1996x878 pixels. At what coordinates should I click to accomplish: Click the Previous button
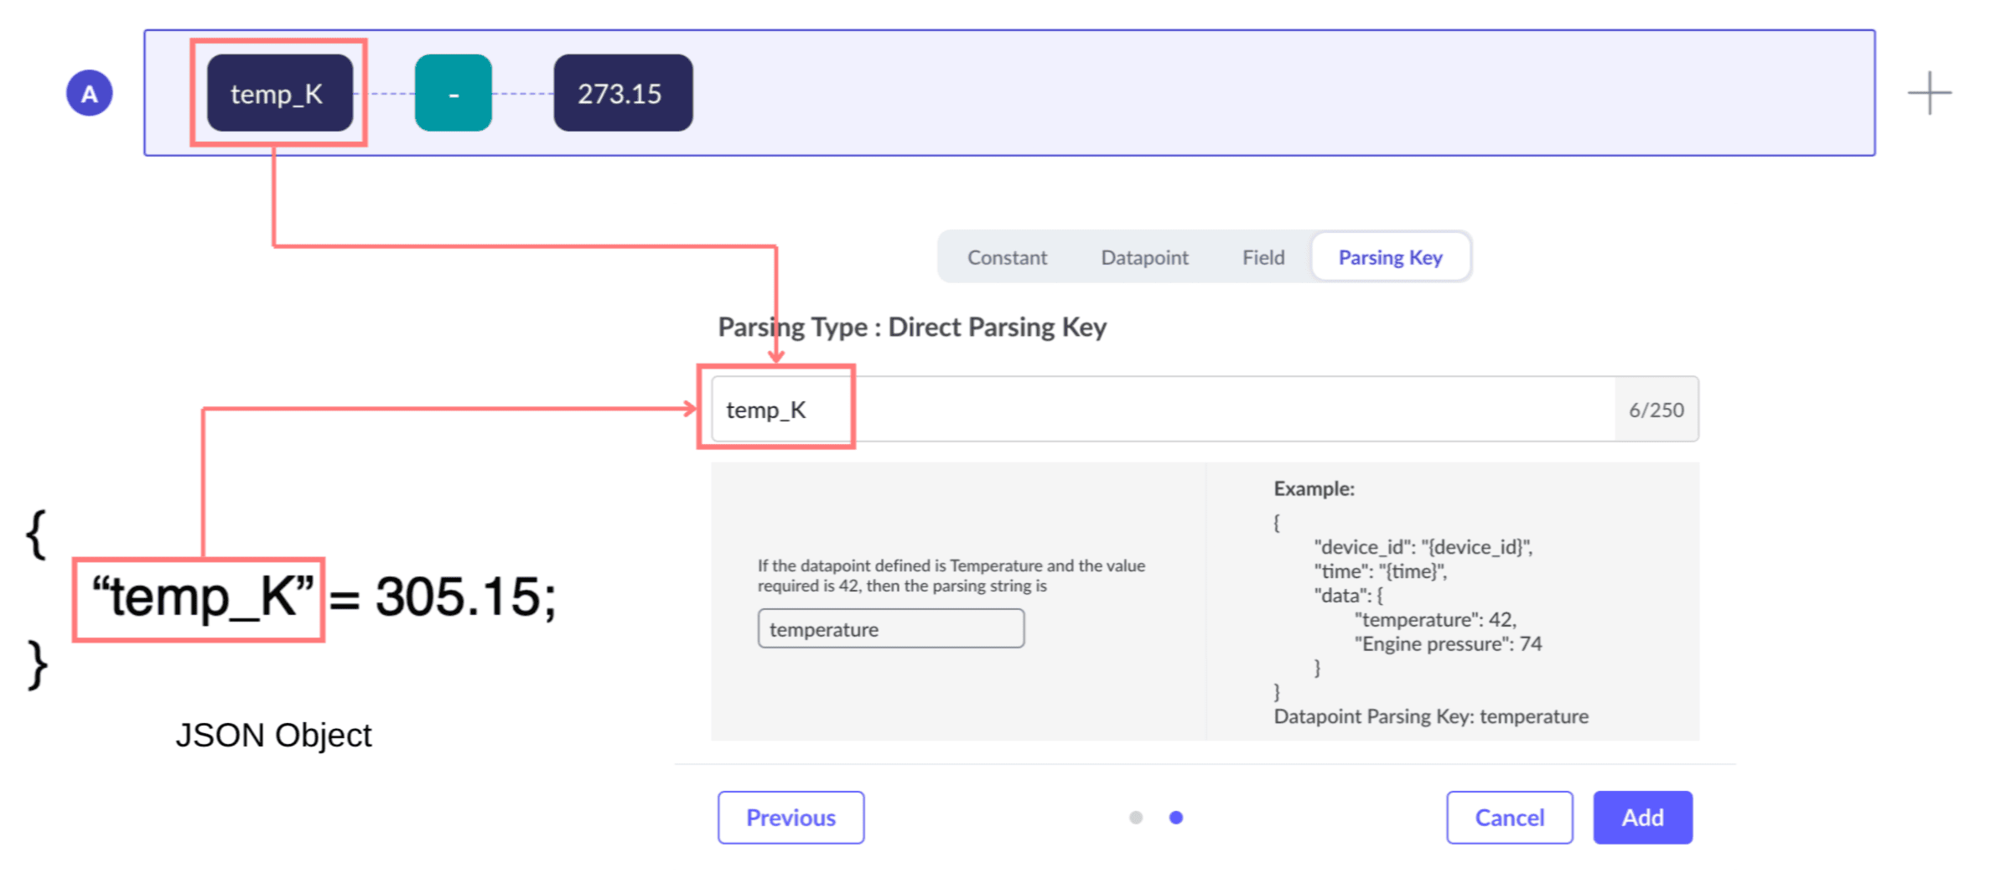(x=791, y=817)
